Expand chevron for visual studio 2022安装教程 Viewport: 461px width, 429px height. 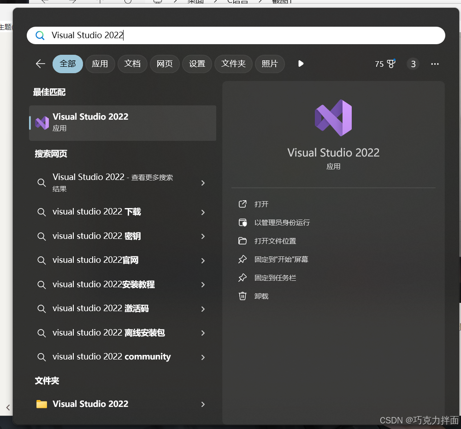coord(203,285)
